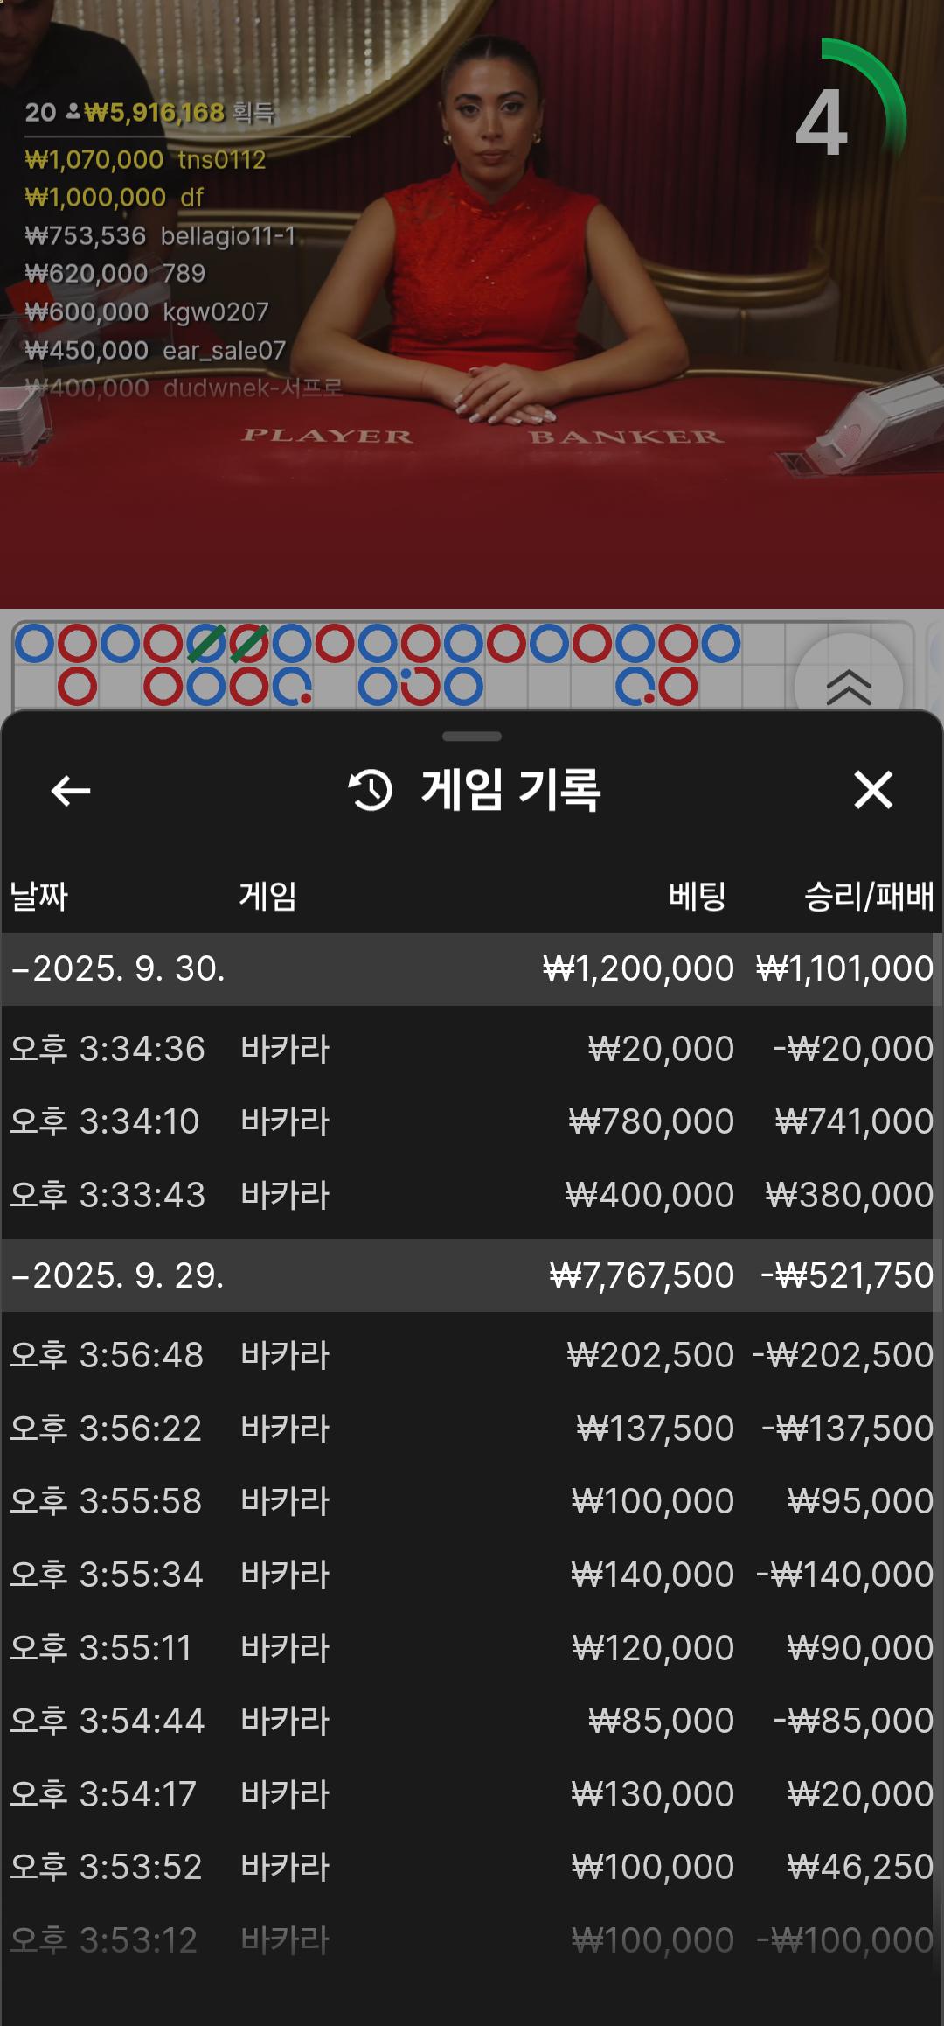The width and height of the screenshot is (944, 2026).
Task: Open the 오후 3:56:48 round details
Action: [x=472, y=1355]
